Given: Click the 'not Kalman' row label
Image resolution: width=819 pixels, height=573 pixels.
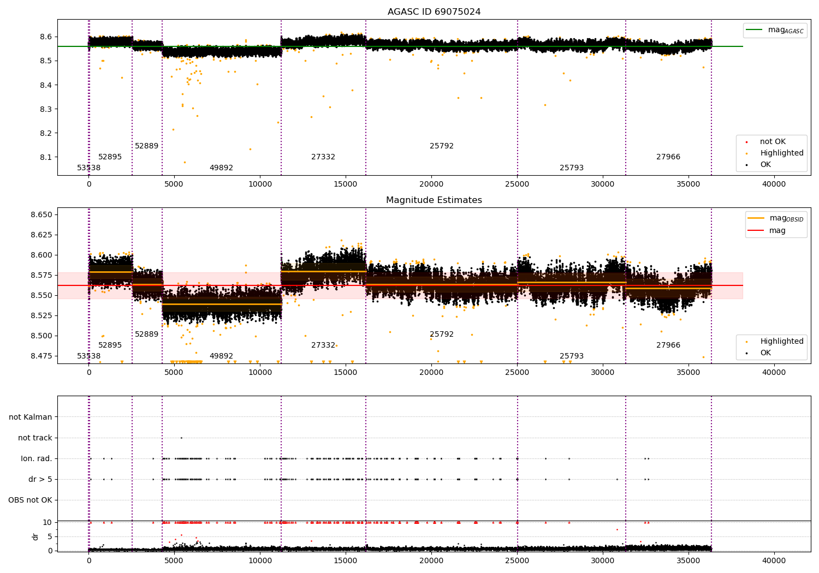Looking at the screenshot, I should (31, 417).
